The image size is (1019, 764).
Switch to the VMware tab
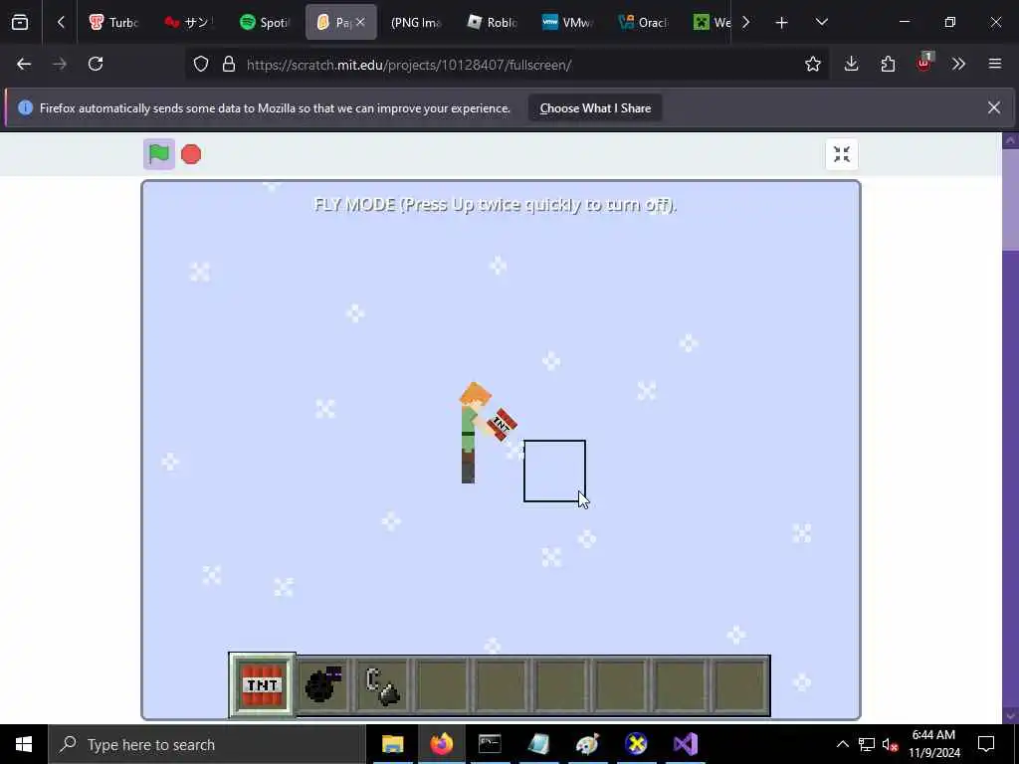click(567, 22)
